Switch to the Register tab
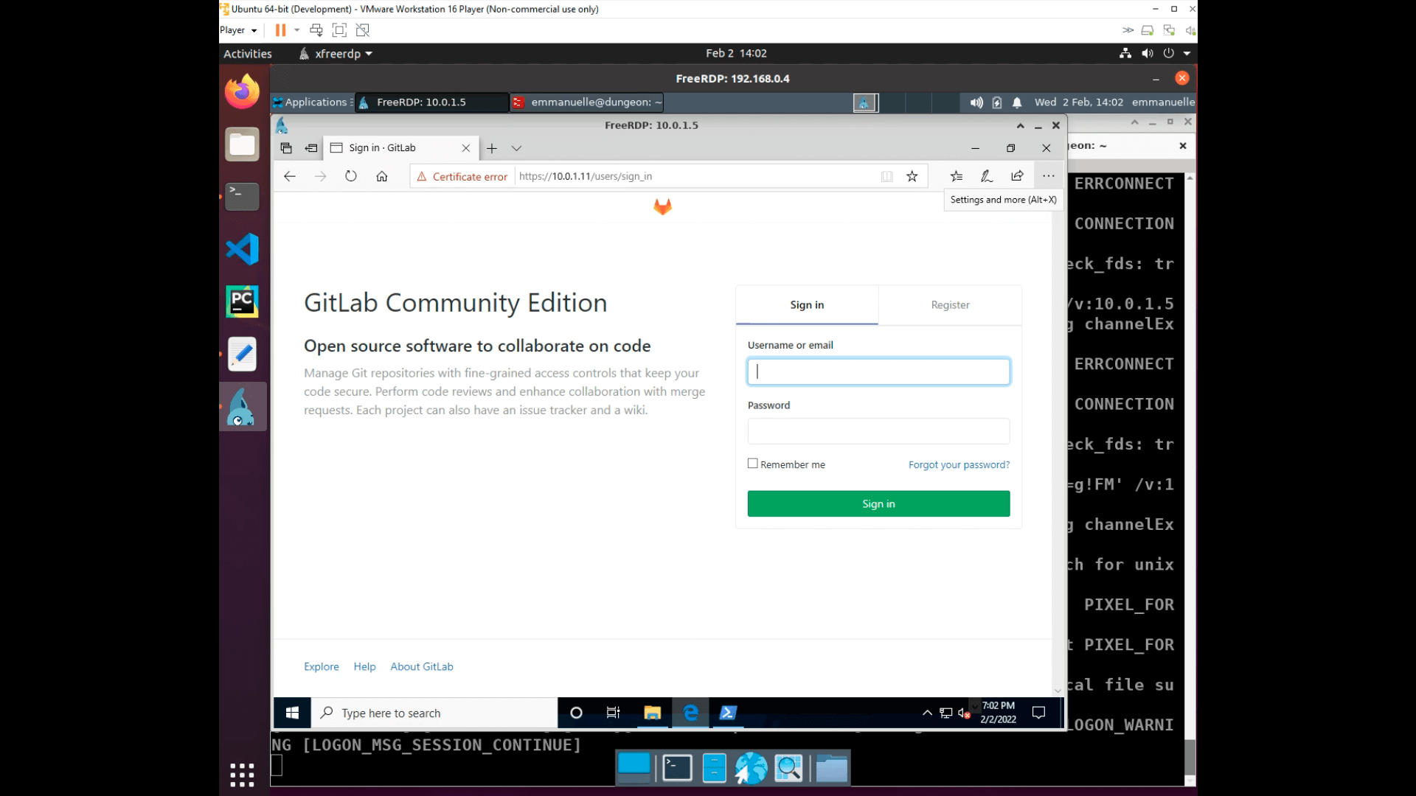Screen dimensions: 1416x796 pyautogui.click(x=950, y=305)
